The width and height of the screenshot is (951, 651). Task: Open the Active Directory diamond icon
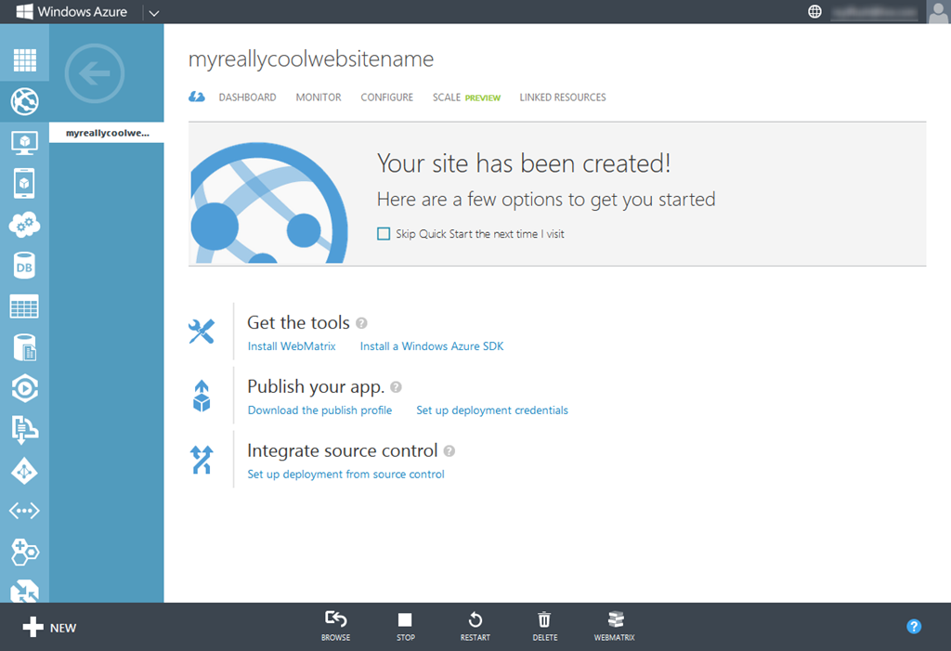click(24, 471)
